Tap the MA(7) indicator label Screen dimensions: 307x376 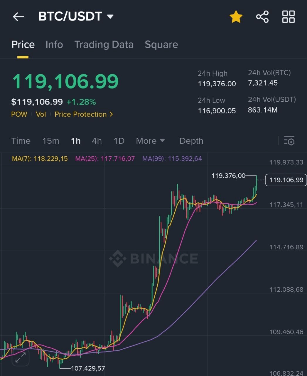click(40, 159)
